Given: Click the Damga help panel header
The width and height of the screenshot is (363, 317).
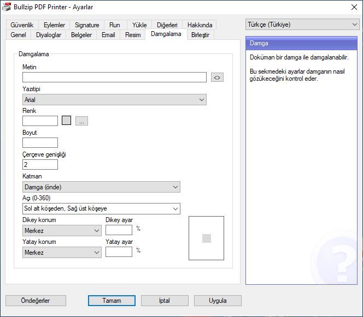Looking at the screenshot, I should pos(301,43).
